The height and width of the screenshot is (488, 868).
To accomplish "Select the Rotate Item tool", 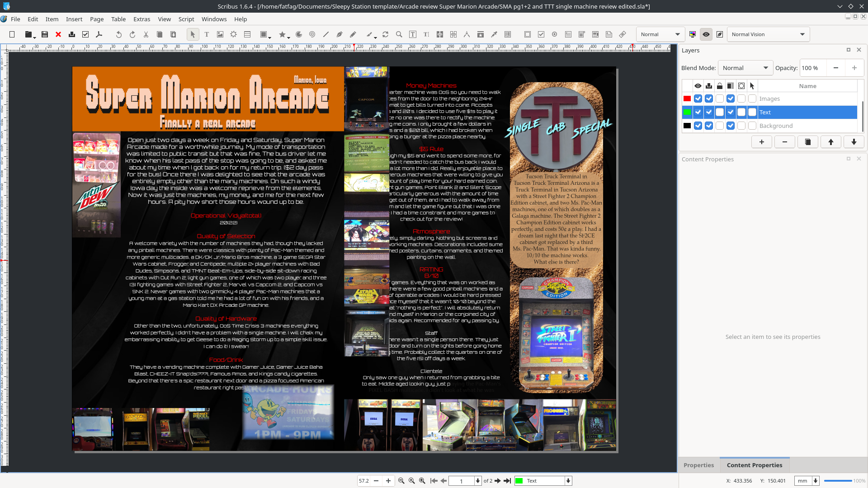I will point(385,34).
